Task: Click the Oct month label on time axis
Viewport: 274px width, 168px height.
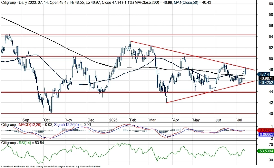Action: tap(47, 120)
